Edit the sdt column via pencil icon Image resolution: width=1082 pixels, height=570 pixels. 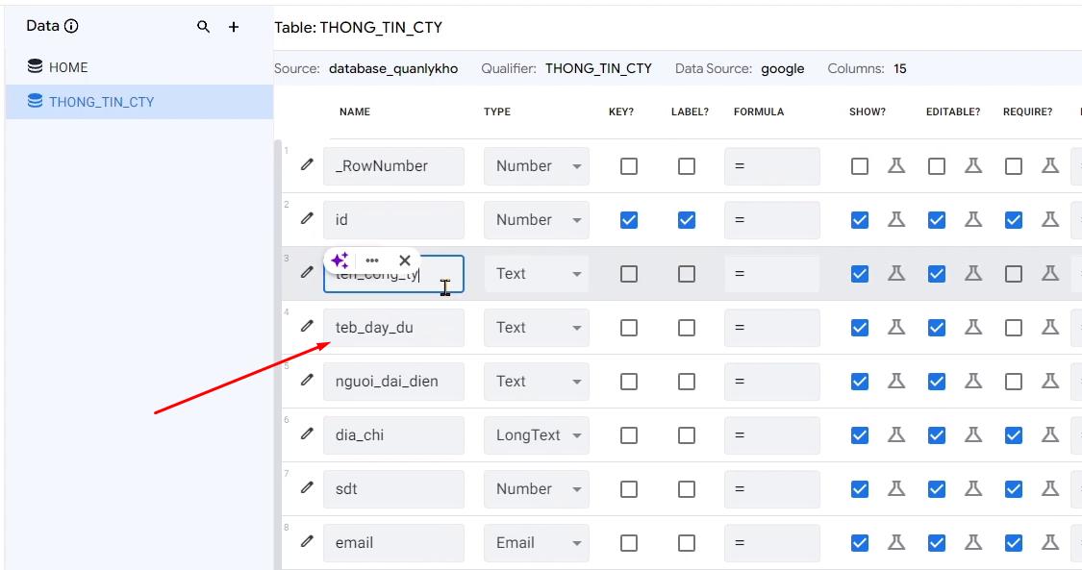click(x=307, y=488)
